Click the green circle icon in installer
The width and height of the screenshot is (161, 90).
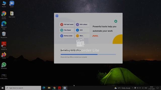(116, 21)
